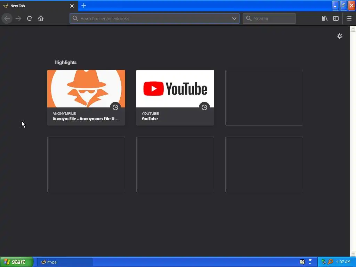Open the hamburger application menu
This screenshot has height=267, width=356.
click(349, 18)
